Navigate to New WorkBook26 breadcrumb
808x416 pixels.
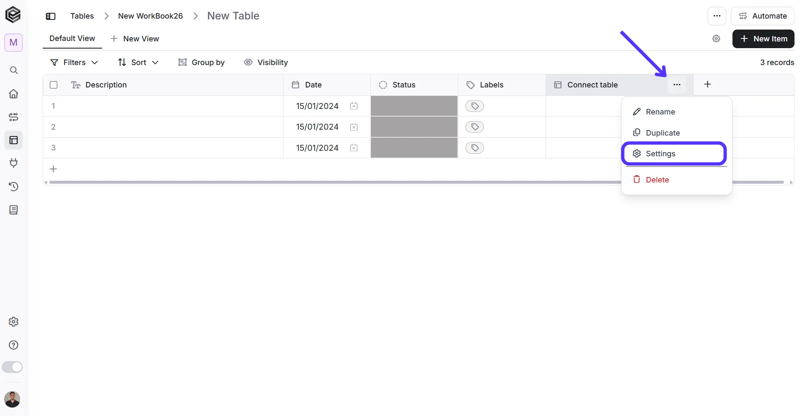pyautogui.click(x=151, y=16)
